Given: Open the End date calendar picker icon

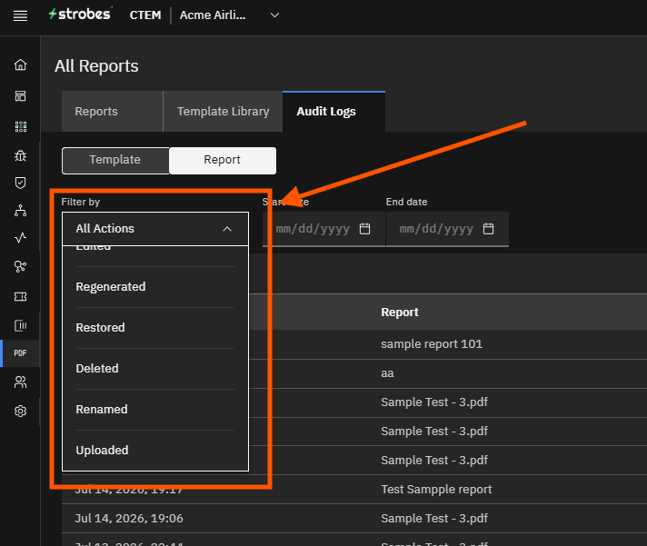Looking at the screenshot, I should 488,228.
